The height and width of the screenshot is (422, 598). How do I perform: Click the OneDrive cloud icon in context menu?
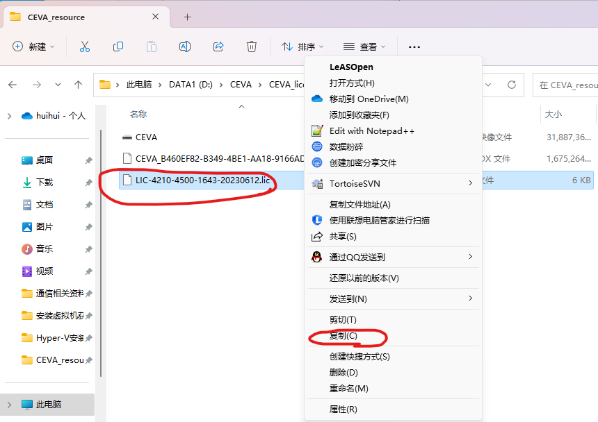pyautogui.click(x=317, y=99)
